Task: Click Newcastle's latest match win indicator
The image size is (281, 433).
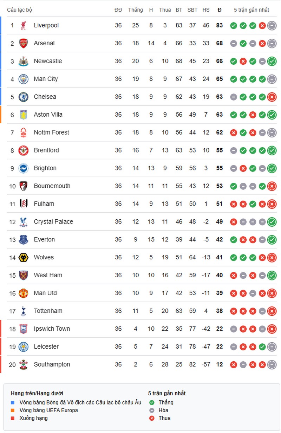Action: 272,61
